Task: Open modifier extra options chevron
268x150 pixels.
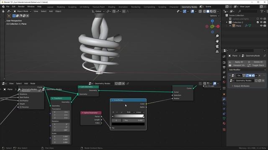Action: click(256, 75)
